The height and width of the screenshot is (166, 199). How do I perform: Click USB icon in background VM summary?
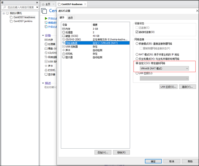pos(46,62)
